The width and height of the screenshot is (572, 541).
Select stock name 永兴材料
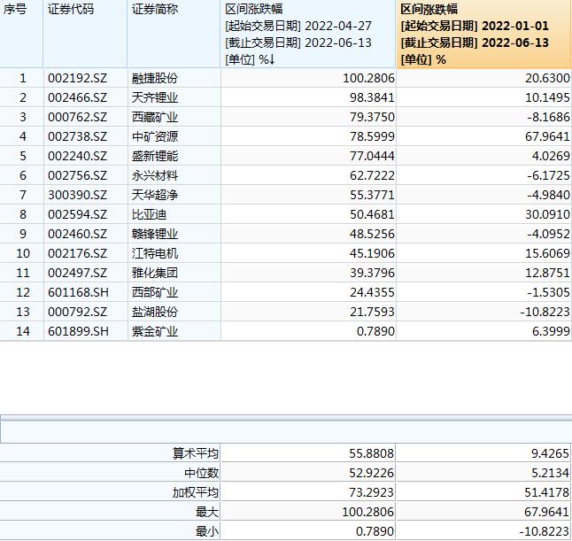coord(155,175)
